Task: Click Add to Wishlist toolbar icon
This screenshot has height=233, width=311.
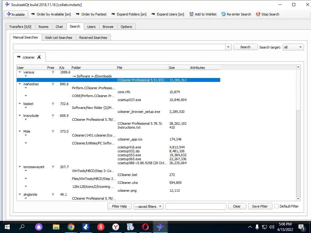Action: coord(191,14)
